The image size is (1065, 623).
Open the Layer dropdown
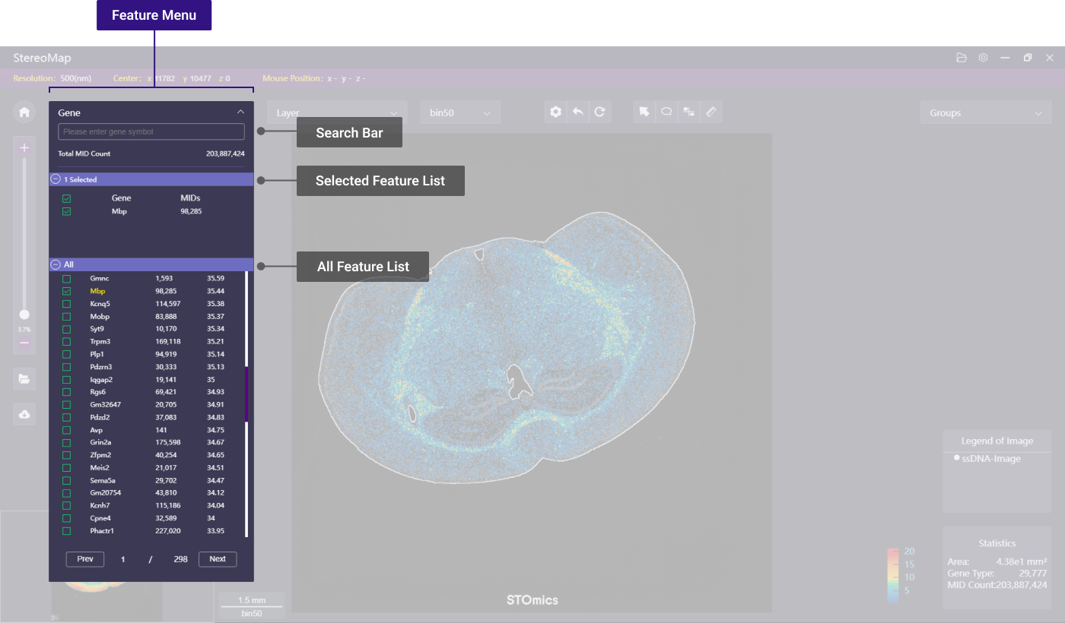click(336, 113)
